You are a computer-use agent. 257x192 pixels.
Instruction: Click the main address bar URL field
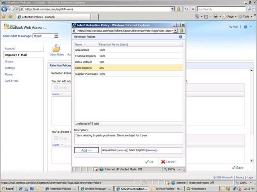97,9
